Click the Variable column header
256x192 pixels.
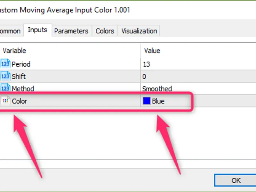[x=14, y=51]
